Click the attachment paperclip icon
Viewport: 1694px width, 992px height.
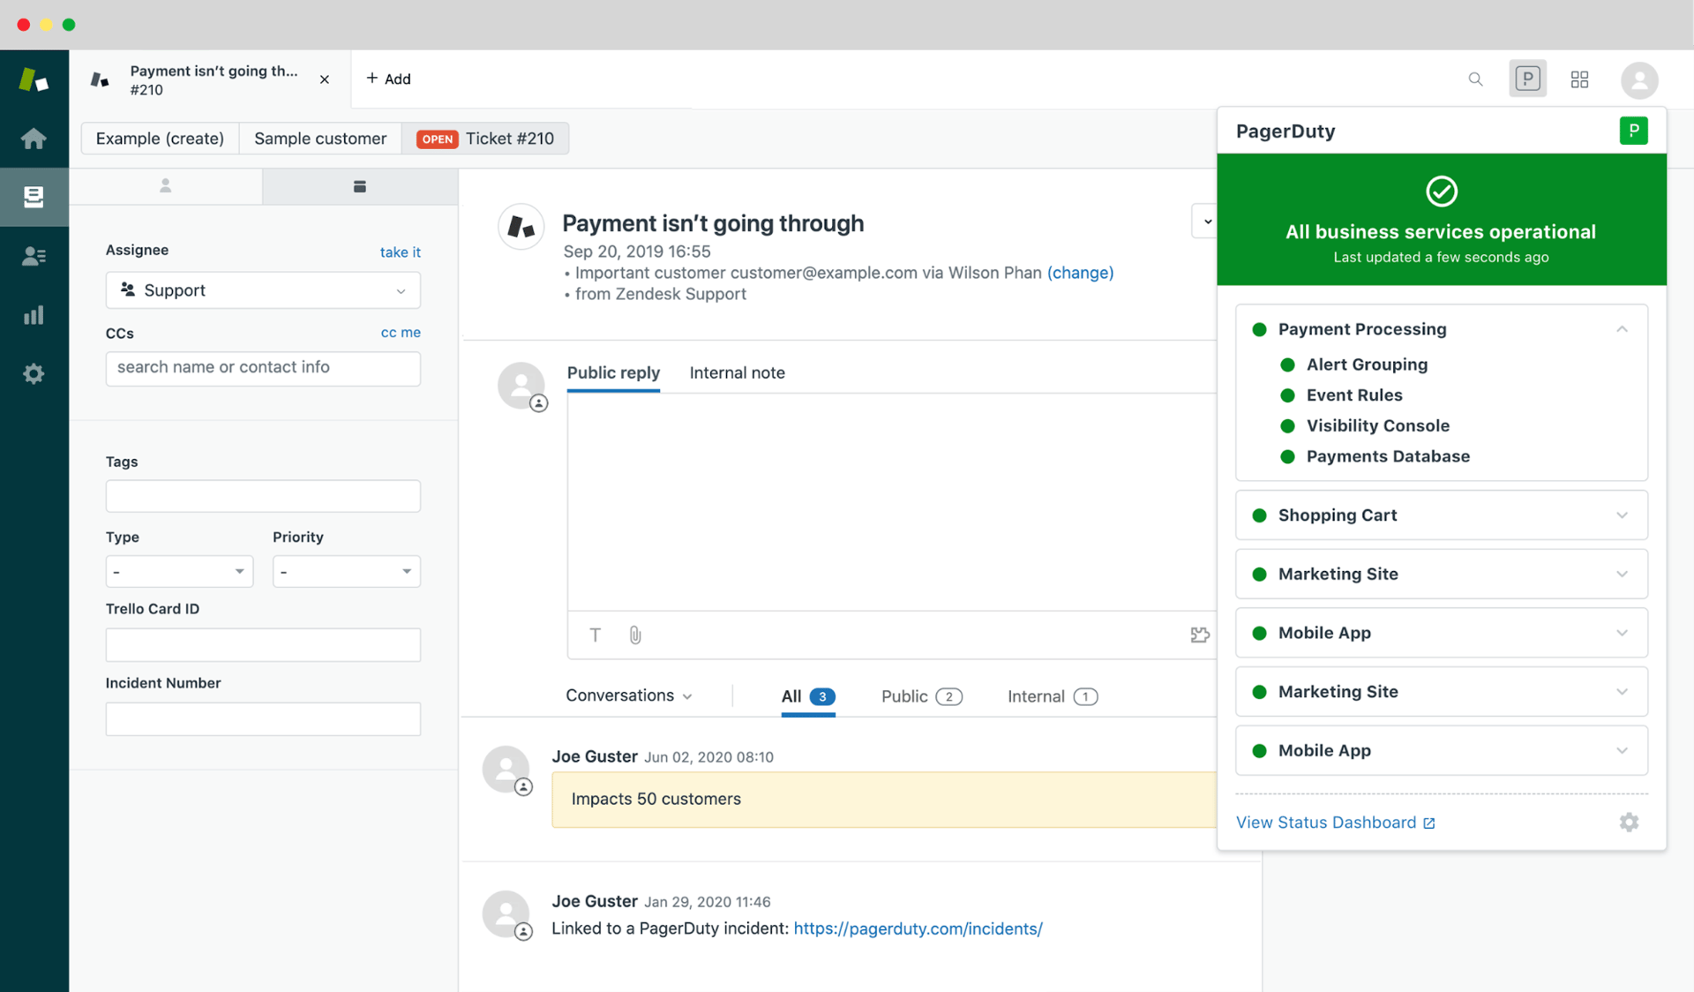635,635
